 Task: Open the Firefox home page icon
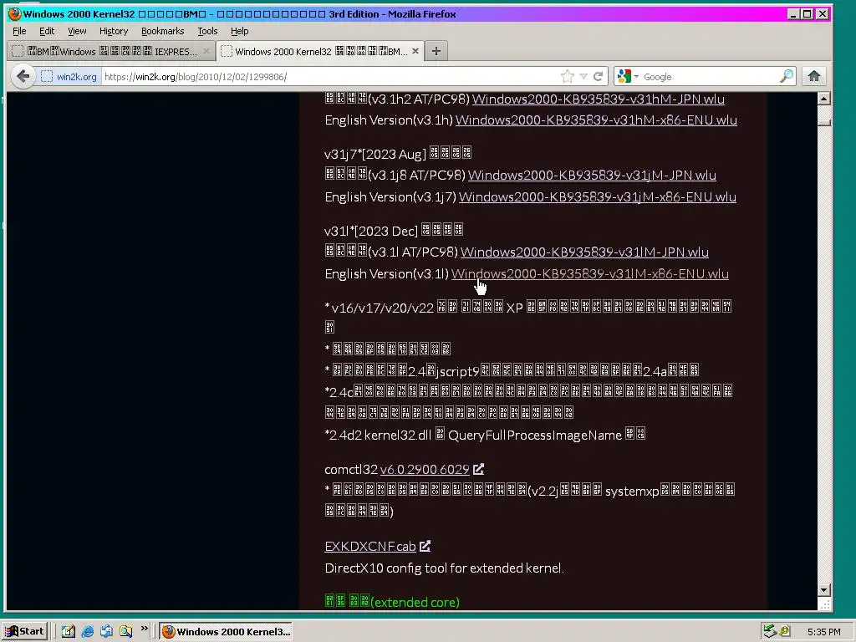click(x=814, y=76)
